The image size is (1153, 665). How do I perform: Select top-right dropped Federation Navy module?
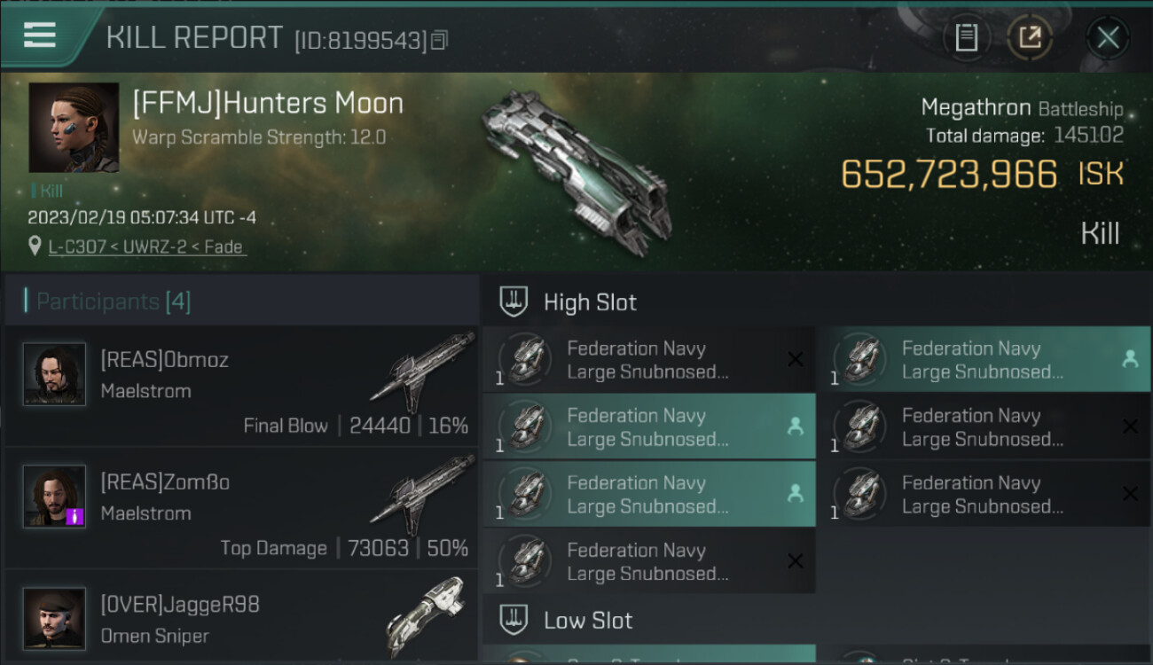983,360
